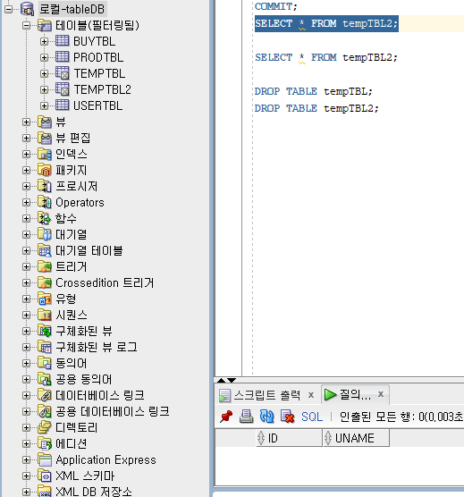Click the DROP TABLE tempTBL; line

tap(314, 91)
